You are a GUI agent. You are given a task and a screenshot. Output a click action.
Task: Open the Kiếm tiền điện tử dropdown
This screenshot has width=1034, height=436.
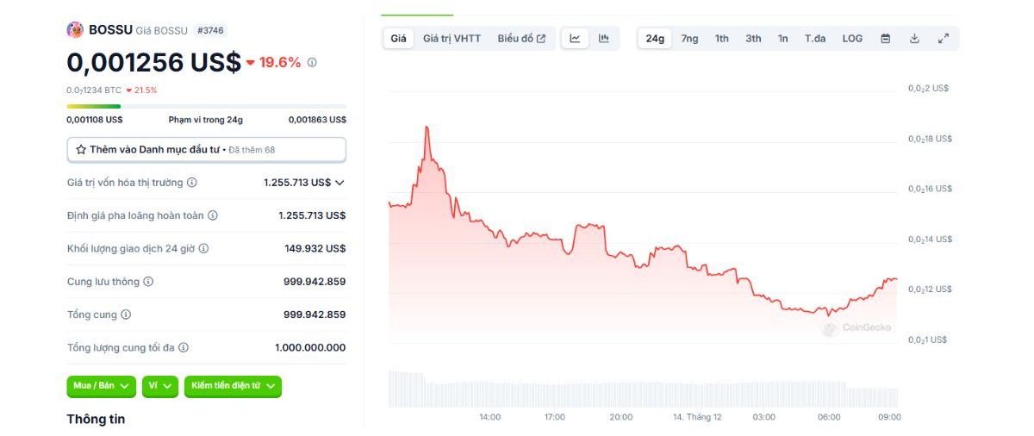click(233, 386)
